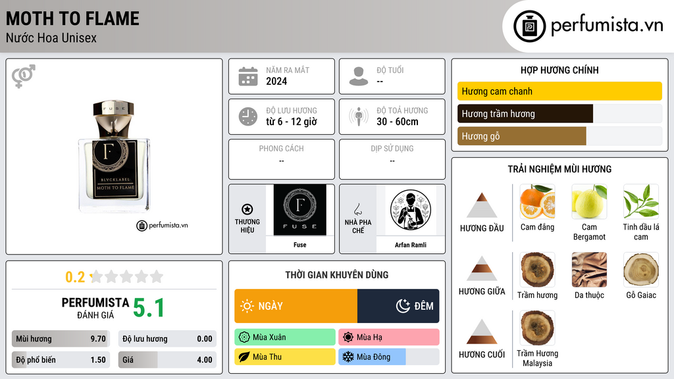Click the leaf icon for Mùa Thu
Screen dimensions: 674x379
coord(244,357)
